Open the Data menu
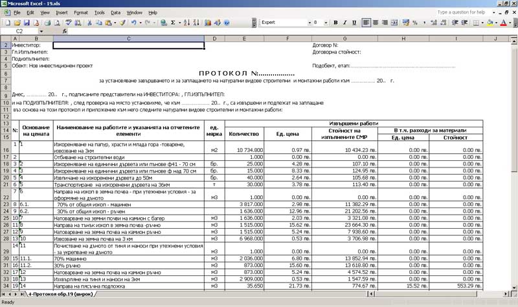 (x=116, y=12)
